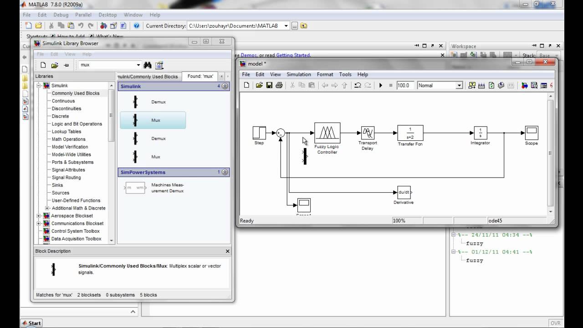Open GUIDE icon in MATLAB main toolbar
583x328 pixels.
click(113, 26)
